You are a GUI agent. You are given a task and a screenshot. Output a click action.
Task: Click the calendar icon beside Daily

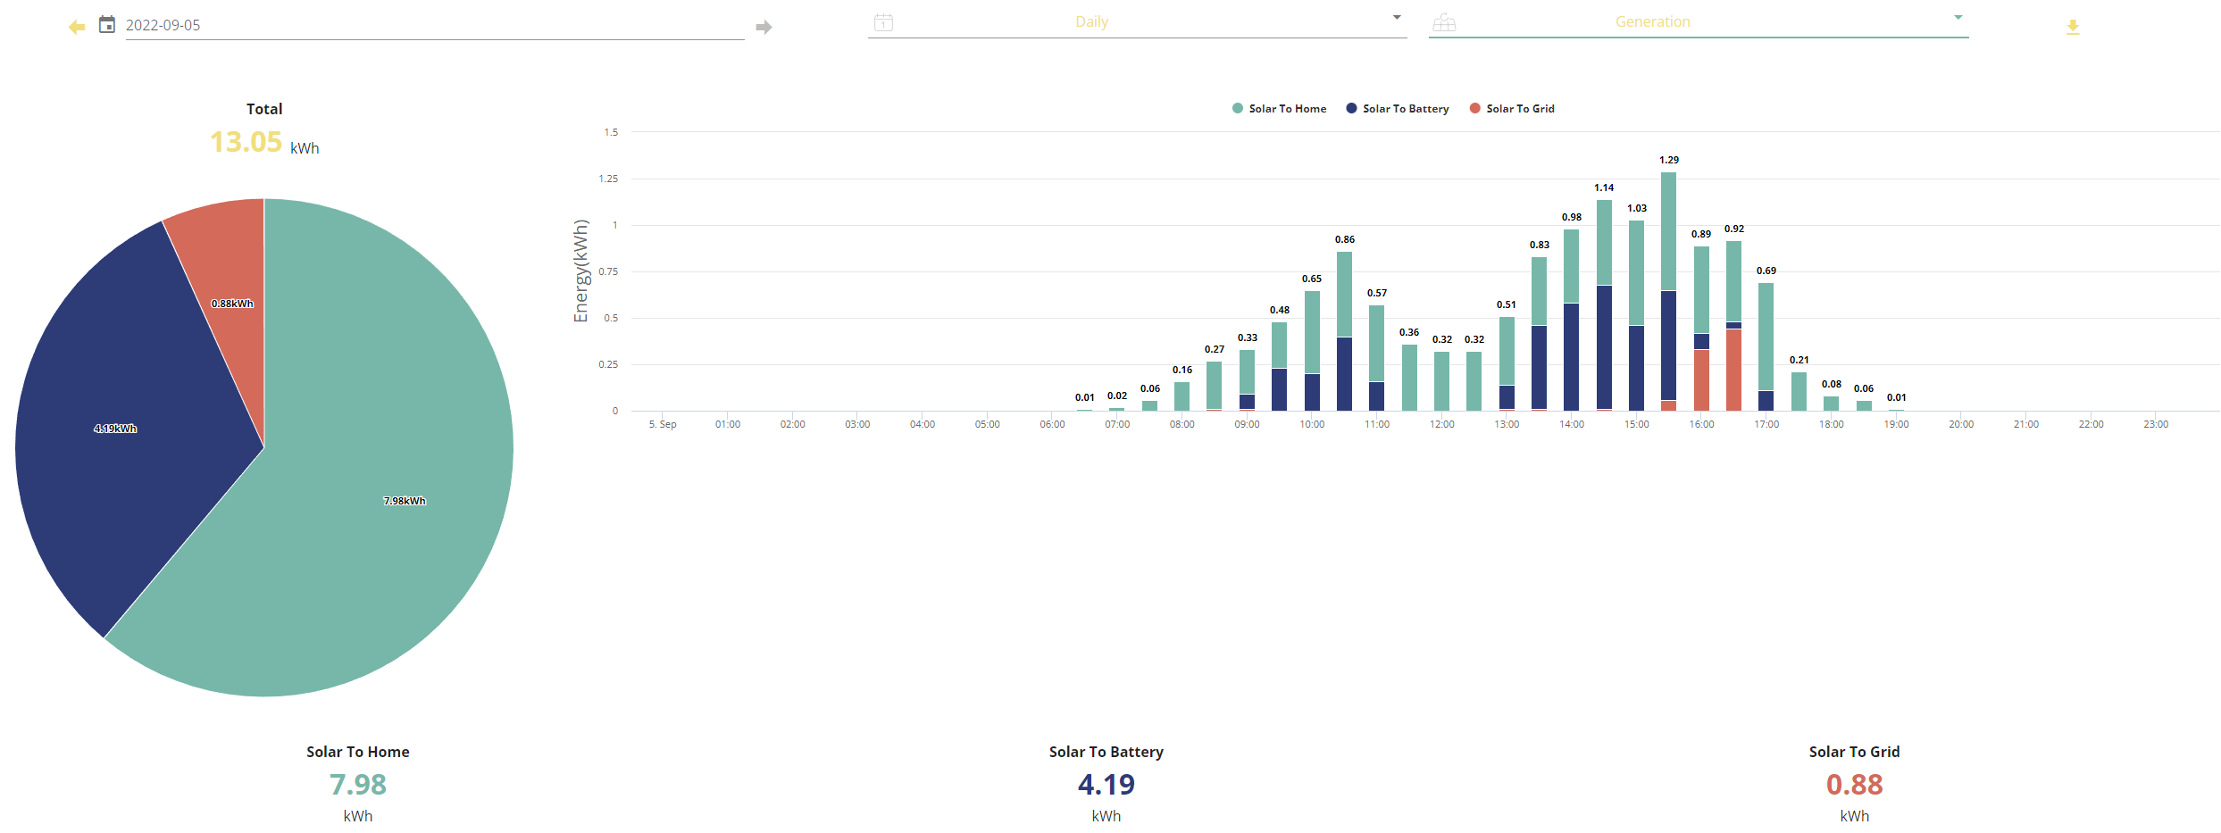coord(883,22)
